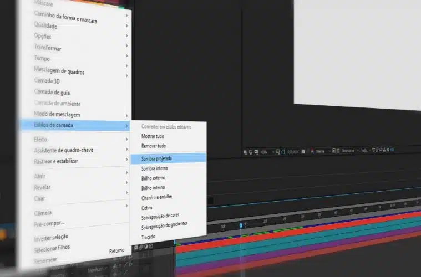Choose Sombra interna from the submenu
The height and width of the screenshot is (277, 421).
coord(155,168)
